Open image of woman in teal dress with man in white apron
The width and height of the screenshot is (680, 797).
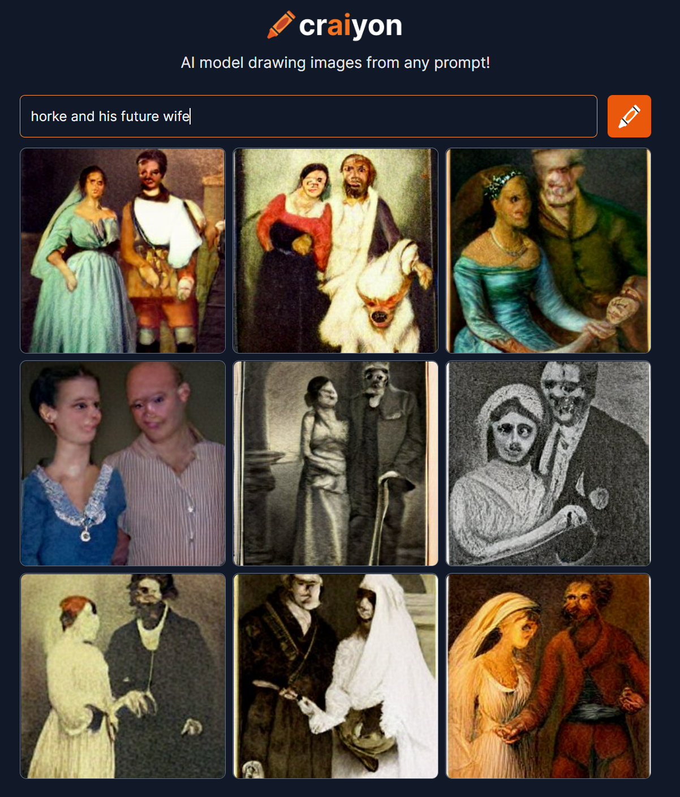pyautogui.click(x=123, y=251)
